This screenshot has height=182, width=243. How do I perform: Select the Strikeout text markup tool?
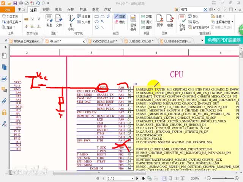coord(26,26)
